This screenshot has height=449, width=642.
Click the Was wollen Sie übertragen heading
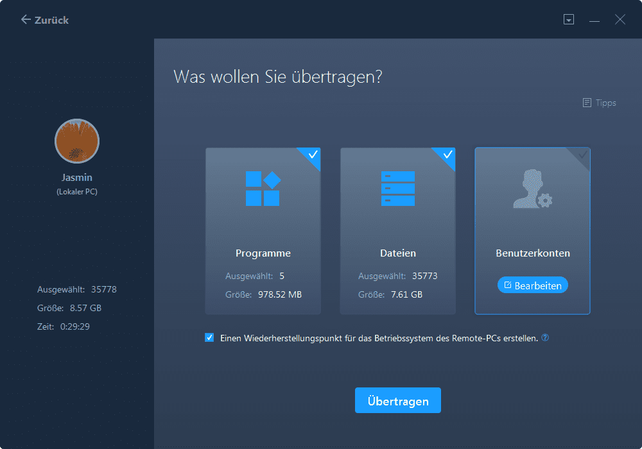coord(277,77)
